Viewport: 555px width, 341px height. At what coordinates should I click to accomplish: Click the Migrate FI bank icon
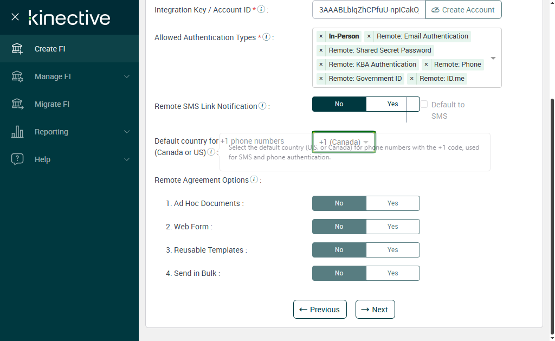pyautogui.click(x=17, y=104)
